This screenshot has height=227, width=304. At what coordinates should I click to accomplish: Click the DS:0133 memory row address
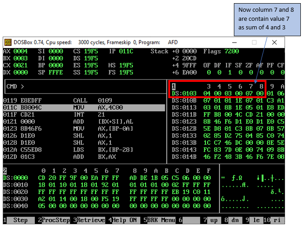tap(184, 136)
